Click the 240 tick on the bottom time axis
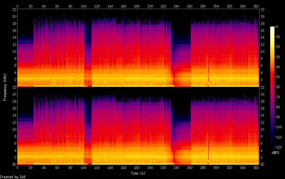 [177, 168]
